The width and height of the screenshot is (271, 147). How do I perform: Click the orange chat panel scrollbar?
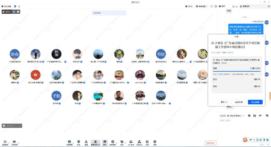point(270,96)
